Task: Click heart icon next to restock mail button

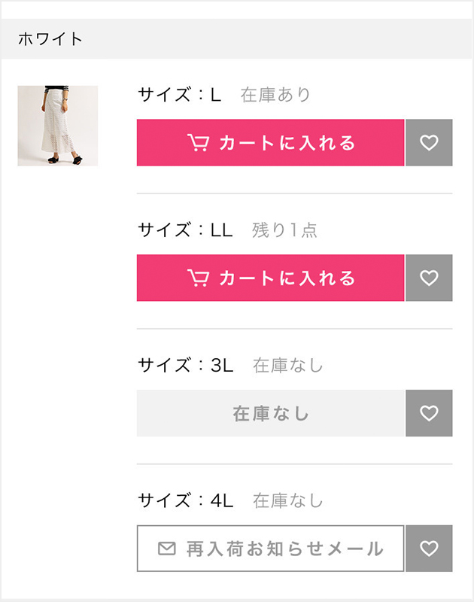Action: [x=429, y=549]
